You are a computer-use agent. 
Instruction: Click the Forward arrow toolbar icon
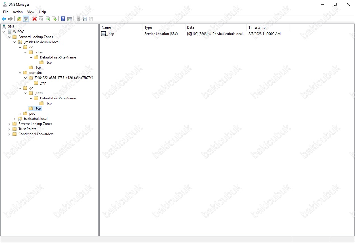click(11, 19)
